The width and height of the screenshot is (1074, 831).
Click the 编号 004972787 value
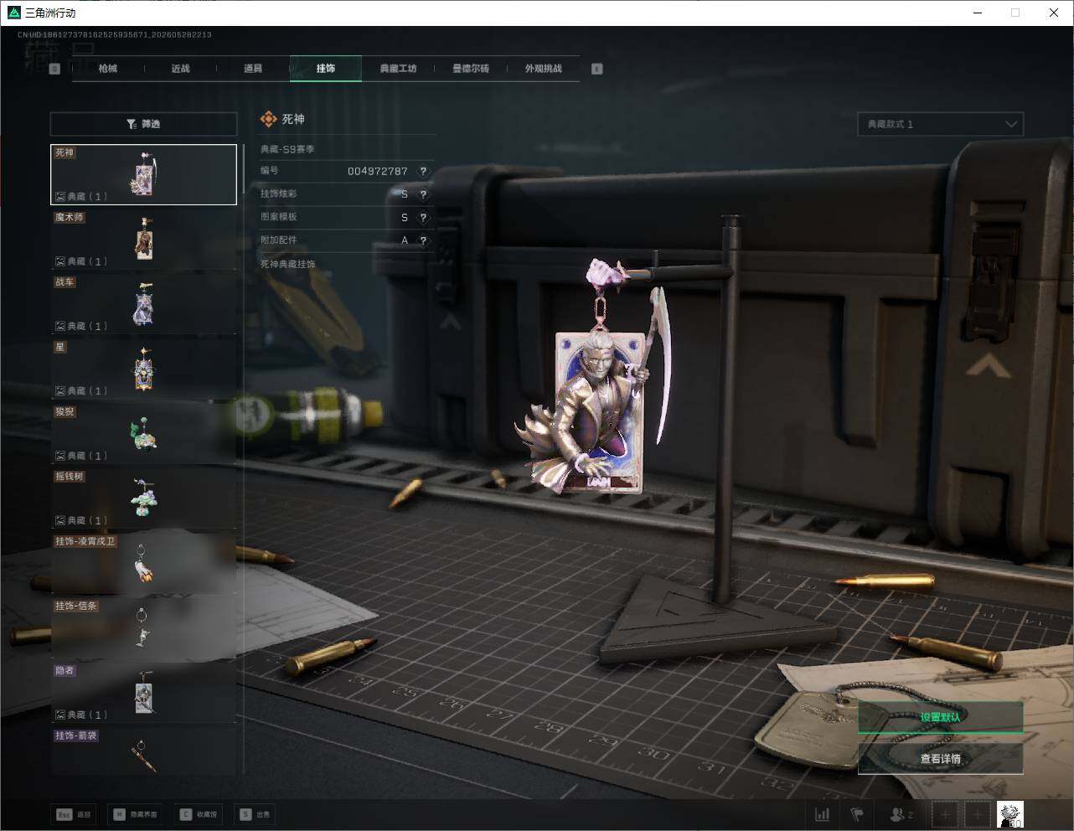pos(378,171)
